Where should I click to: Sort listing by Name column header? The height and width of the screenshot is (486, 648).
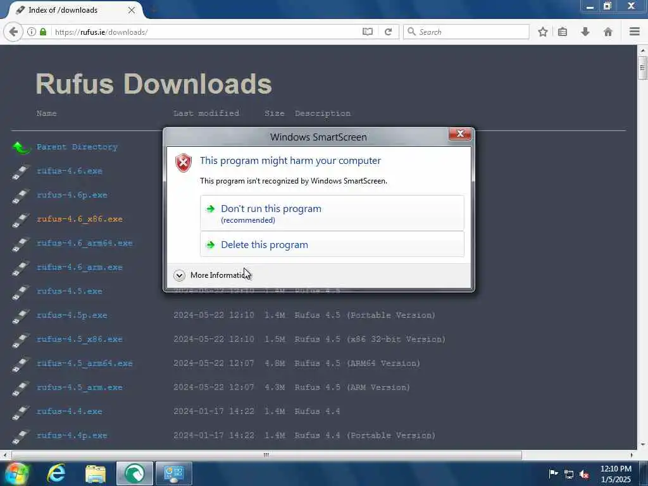coord(46,113)
